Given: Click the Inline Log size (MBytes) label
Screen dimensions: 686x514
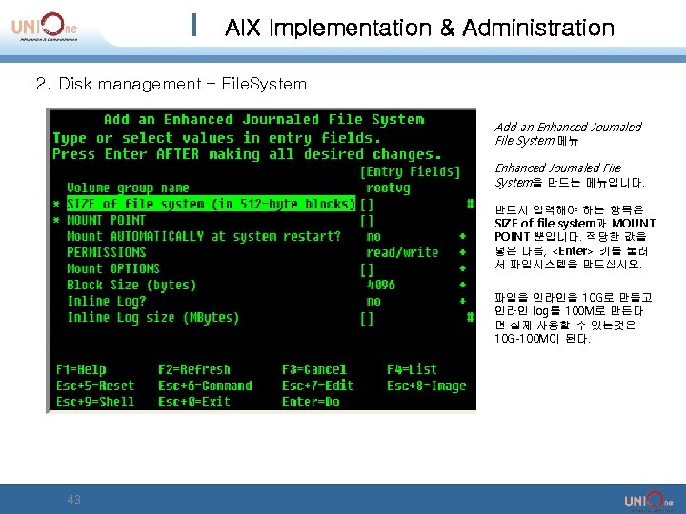Looking at the screenshot, I should click(x=153, y=318).
